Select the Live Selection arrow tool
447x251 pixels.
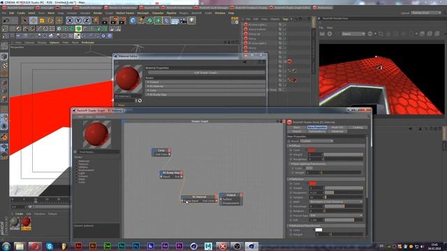[x=25, y=20]
